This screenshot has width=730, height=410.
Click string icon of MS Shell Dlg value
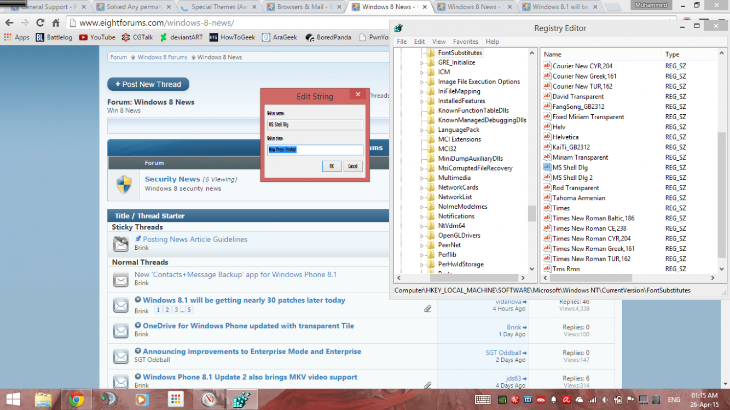click(547, 167)
